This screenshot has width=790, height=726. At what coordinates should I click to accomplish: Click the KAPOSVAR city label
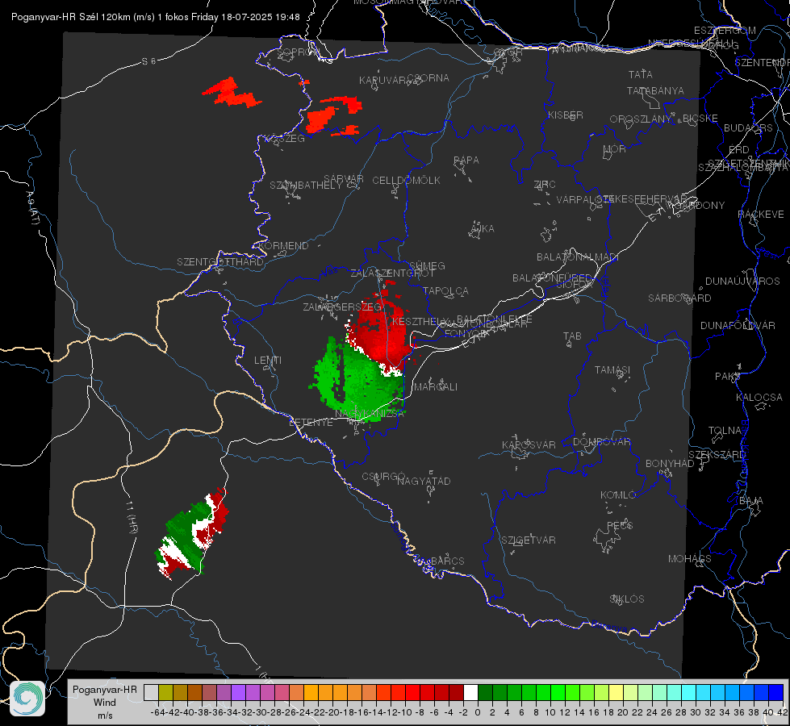click(529, 444)
